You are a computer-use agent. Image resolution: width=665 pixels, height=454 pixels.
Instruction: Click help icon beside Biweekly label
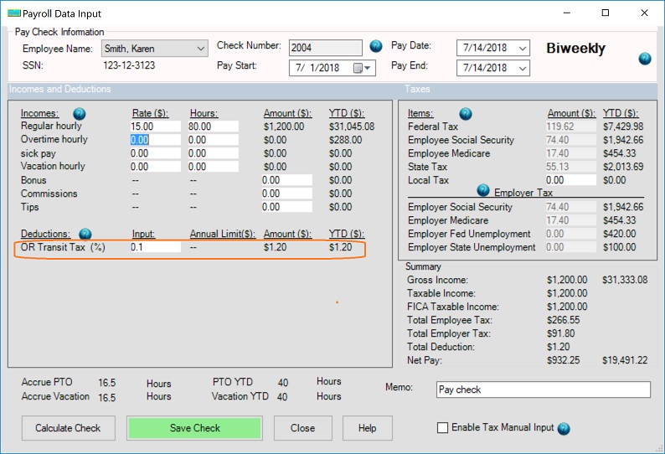point(645,59)
